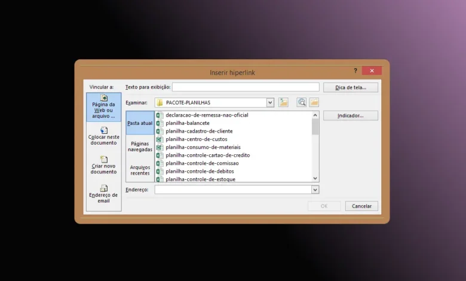Select file planilha-controle-cartao-de-credito

pyautogui.click(x=208, y=155)
